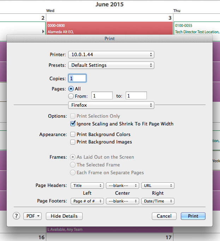Open the Firefox options section dropdown

(x=111, y=105)
